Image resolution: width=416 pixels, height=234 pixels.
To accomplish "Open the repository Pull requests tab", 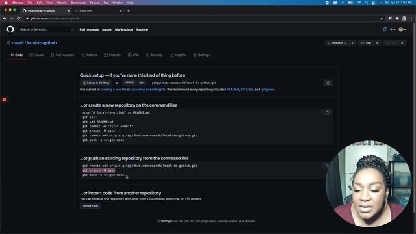I will [x=62, y=55].
